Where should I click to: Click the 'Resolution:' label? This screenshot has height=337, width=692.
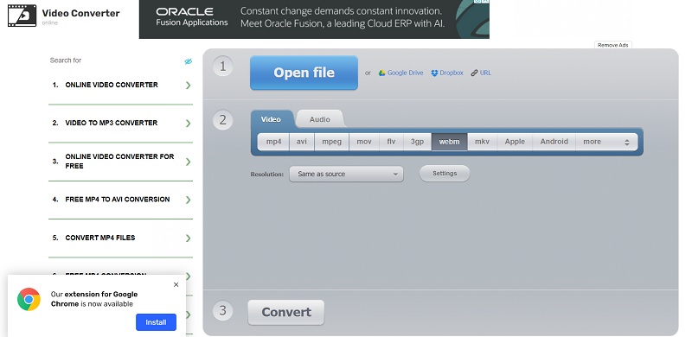pos(267,175)
